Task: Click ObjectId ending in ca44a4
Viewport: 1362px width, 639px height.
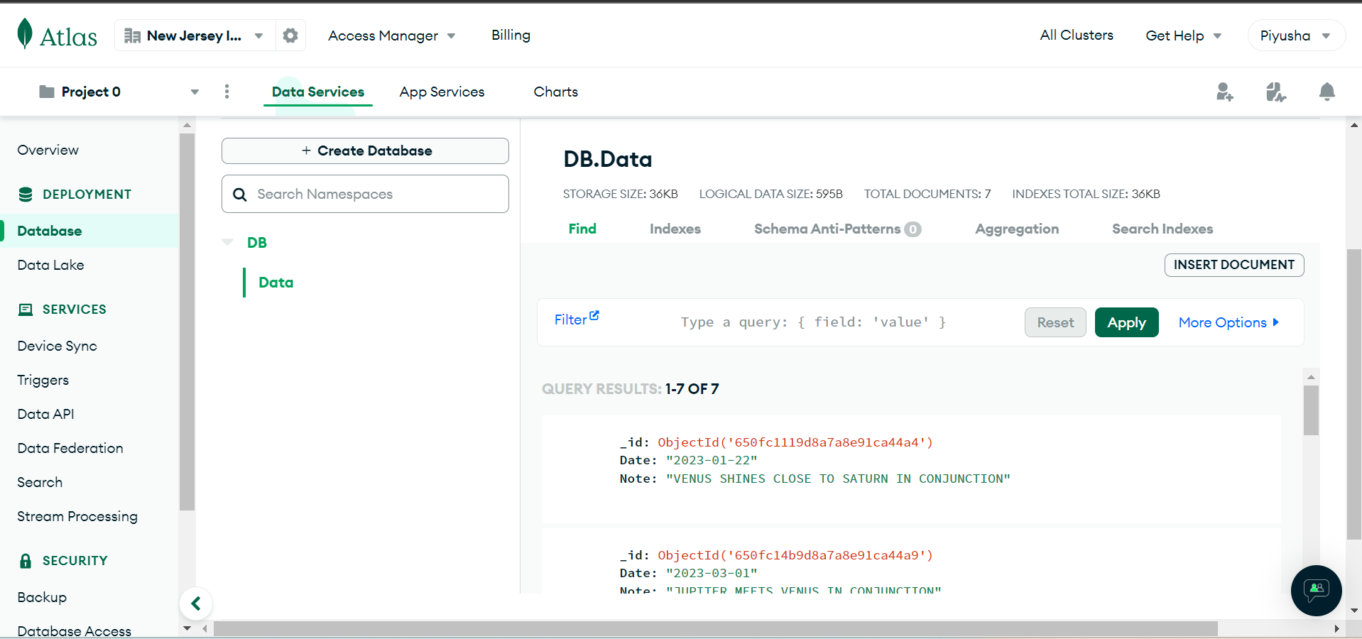Action: point(795,442)
